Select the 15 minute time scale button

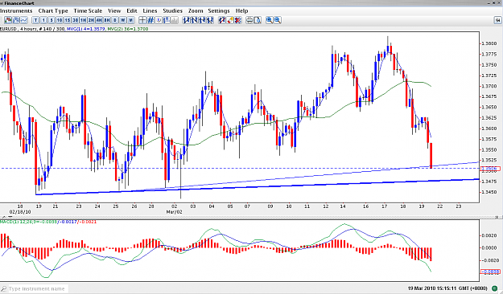[x=68, y=20]
